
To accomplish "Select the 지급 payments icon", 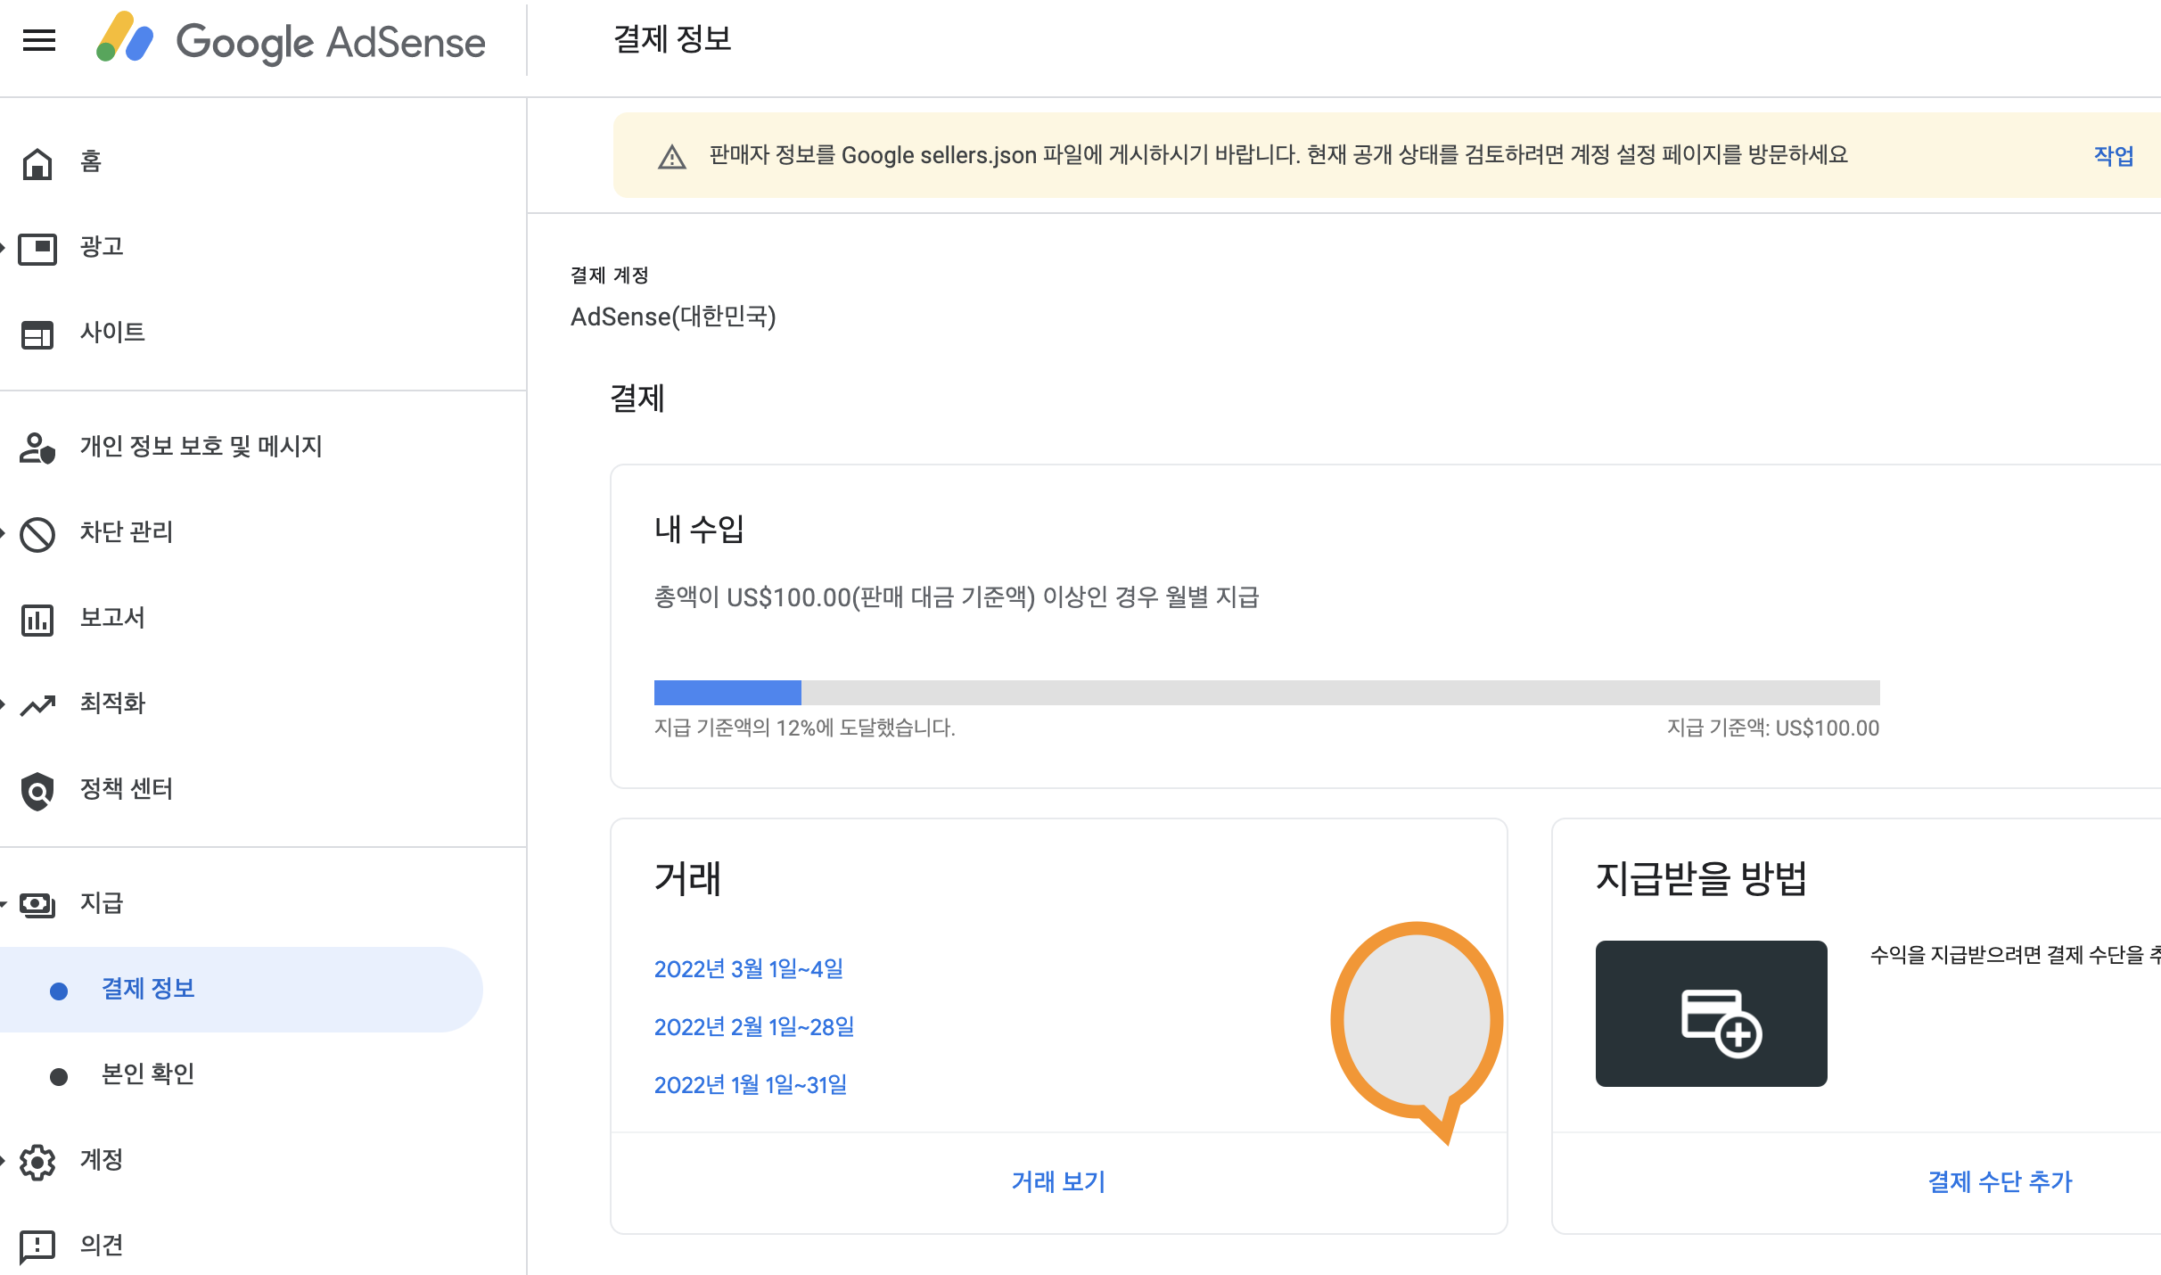I will point(37,903).
